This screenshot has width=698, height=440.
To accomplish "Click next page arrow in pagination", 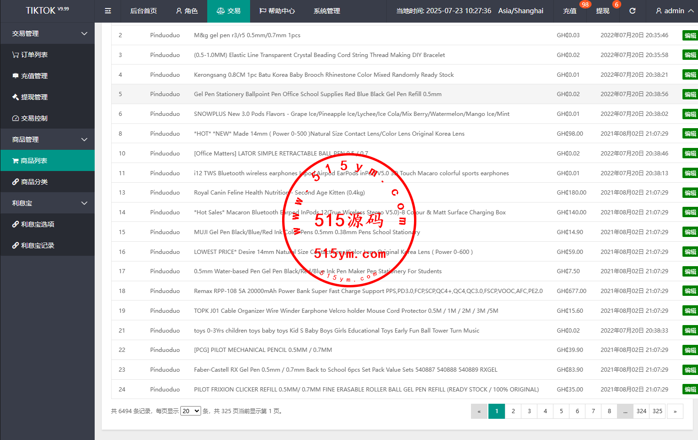I will pyautogui.click(x=675, y=411).
